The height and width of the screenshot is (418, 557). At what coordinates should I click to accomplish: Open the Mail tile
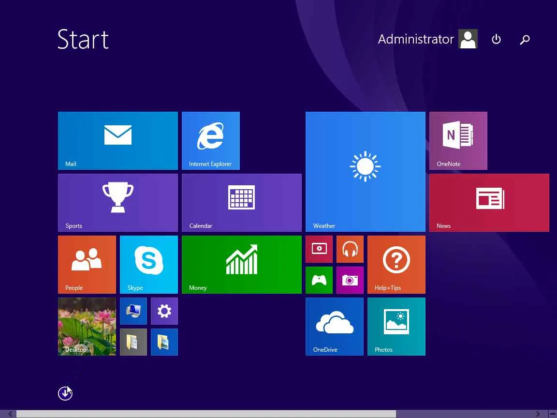pyautogui.click(x=117, y=141)
